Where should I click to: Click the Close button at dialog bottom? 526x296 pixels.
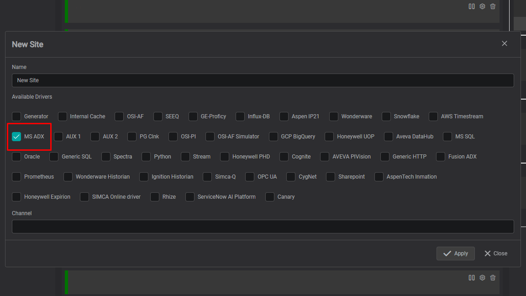(x=496, y=254)
